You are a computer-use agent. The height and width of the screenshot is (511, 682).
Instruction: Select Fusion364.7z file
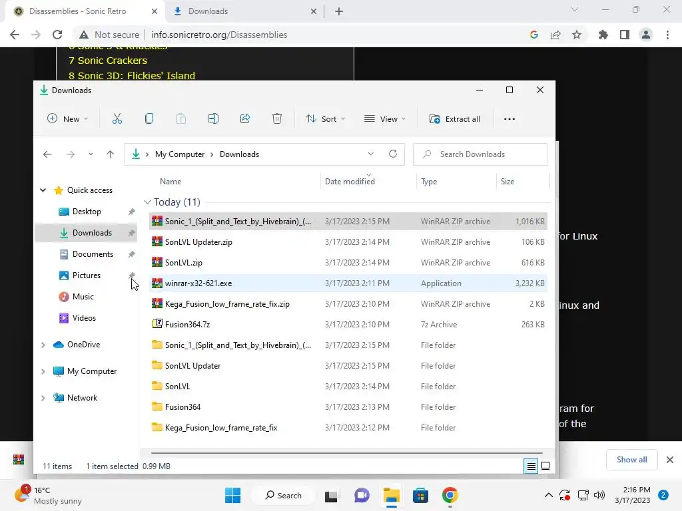point(348,325)
